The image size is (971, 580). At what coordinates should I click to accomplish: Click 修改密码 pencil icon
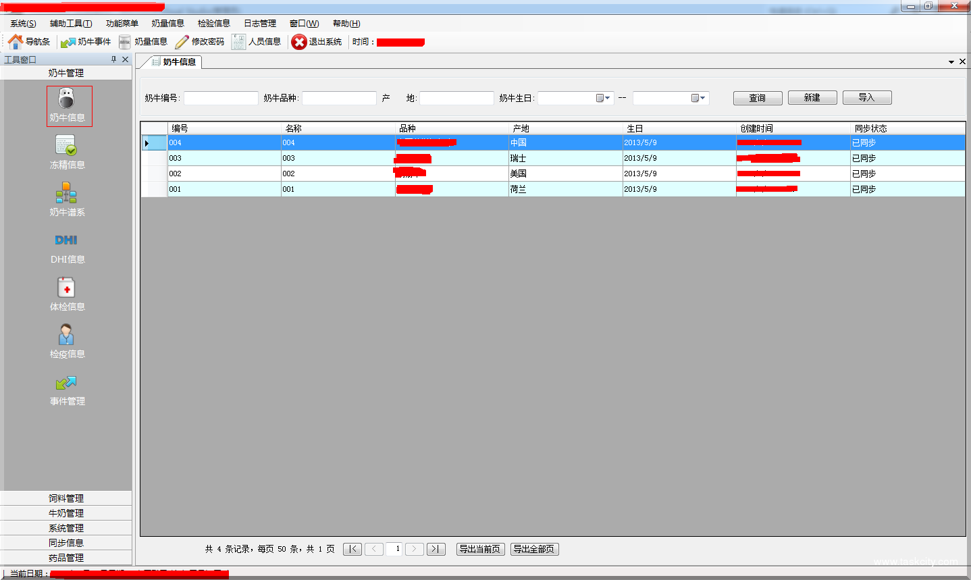(182, 42)
